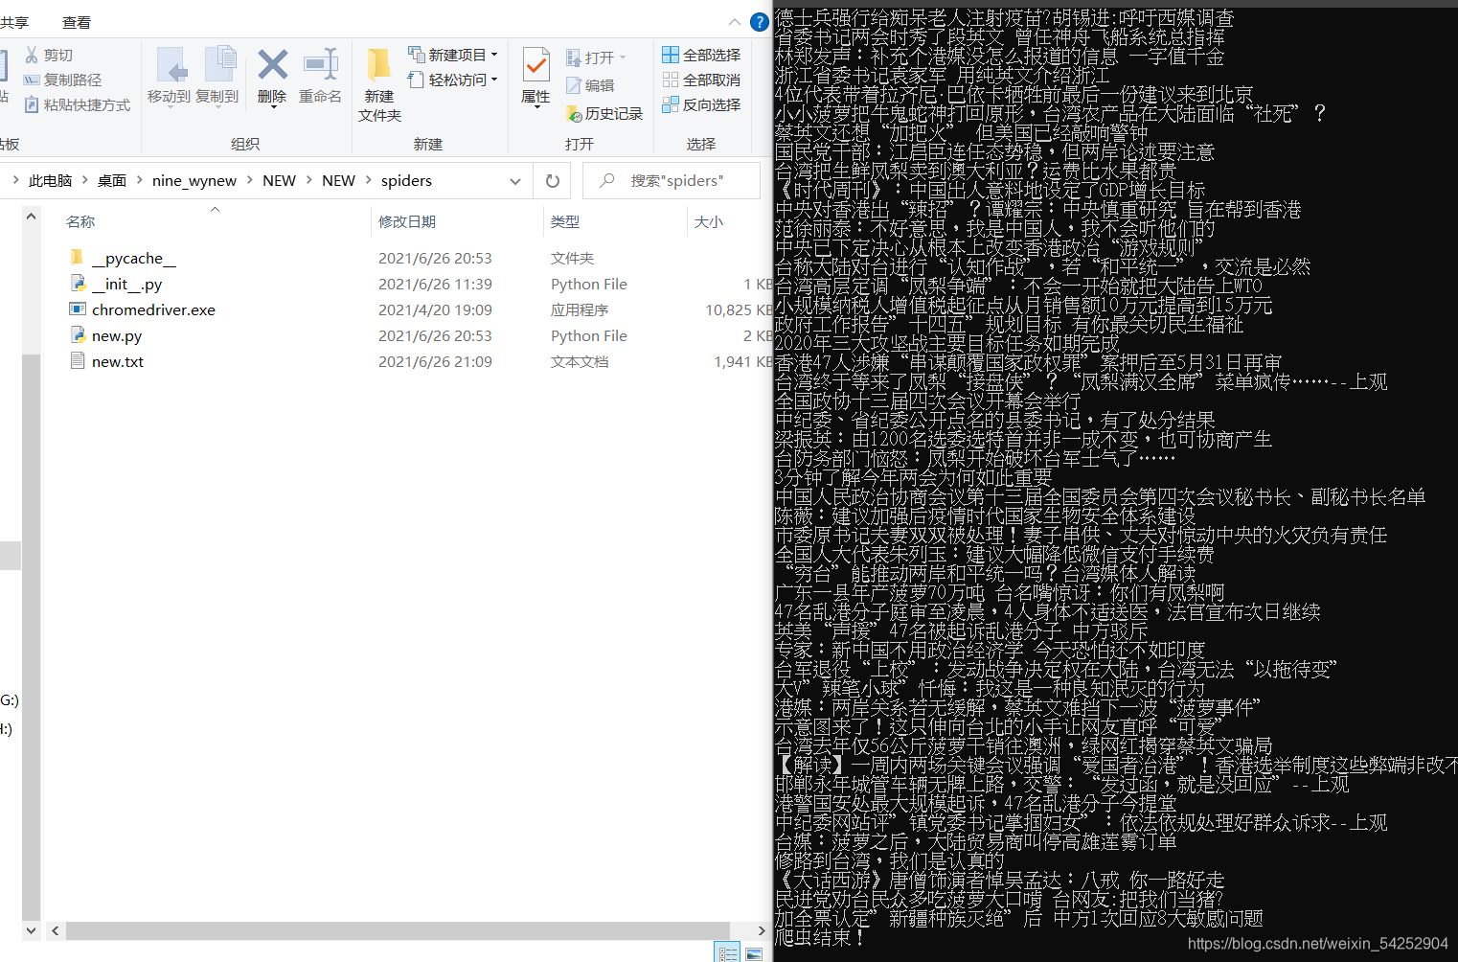This screenshot has height=962, width=1458.
Task: Switch to Large icons view icon
Action: coord(754,953)
